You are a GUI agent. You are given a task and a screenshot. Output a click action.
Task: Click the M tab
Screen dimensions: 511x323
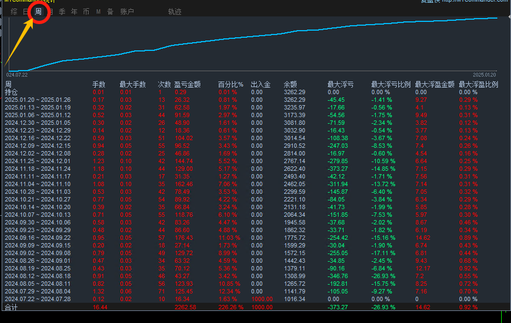click(x=98, y=11)
